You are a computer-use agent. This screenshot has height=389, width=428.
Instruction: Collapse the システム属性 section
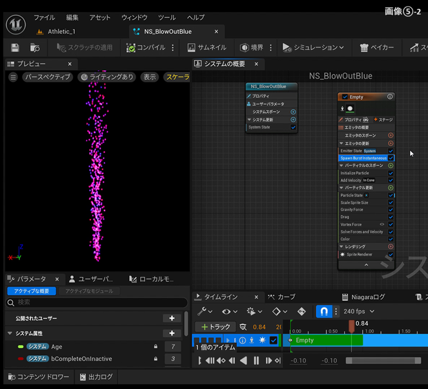pos(10,333)
